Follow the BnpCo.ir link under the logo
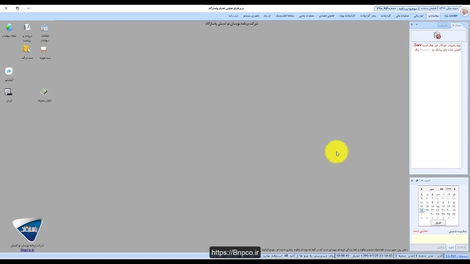The image size is (470, 264). [x=27, y=250]
